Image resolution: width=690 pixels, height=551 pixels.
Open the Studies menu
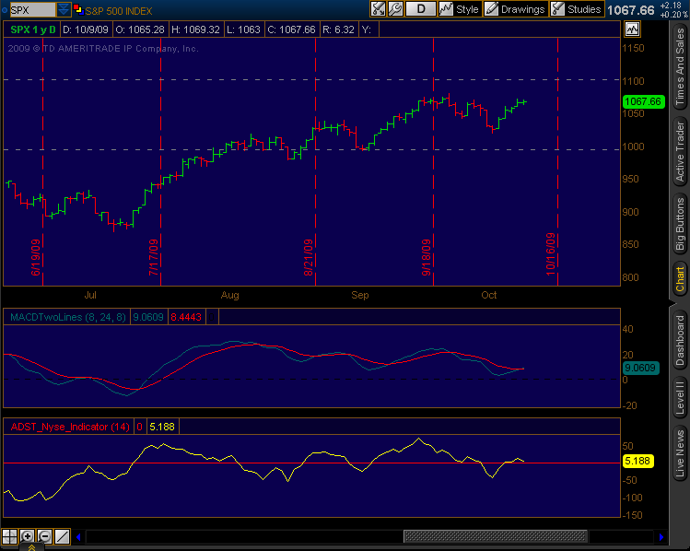click(x=577, y=9)
